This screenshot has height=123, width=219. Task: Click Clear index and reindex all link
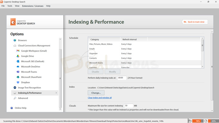100,98
